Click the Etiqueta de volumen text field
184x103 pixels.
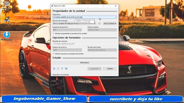[x=85, y=44]
